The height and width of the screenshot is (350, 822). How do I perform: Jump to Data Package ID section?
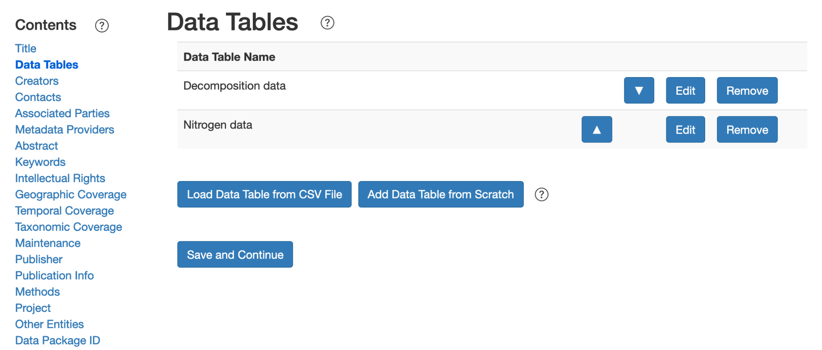57,340
